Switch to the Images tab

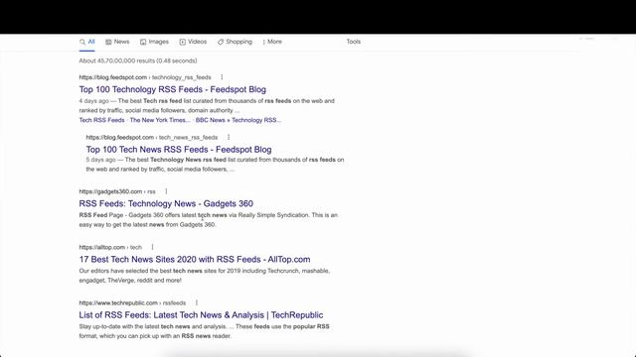154,42
